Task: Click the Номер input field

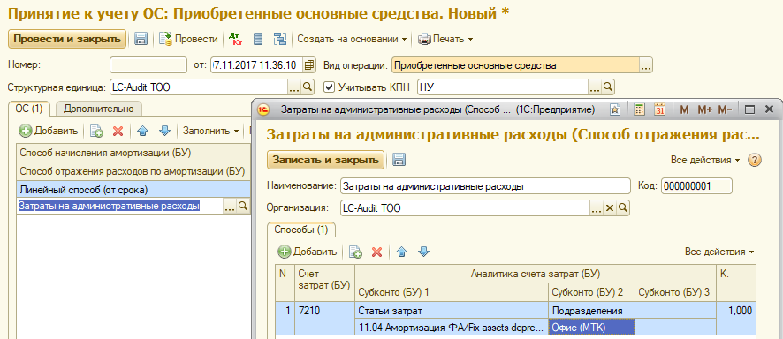Action: coord(148,64)
